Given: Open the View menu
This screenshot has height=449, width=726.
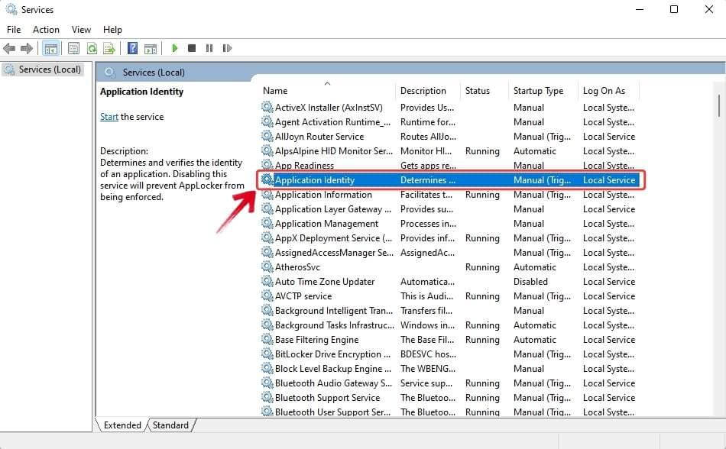Looking at the screenshot, I should (81, 29).
